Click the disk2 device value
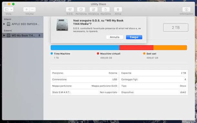This screenshot has width=197, height=123. 183,92
